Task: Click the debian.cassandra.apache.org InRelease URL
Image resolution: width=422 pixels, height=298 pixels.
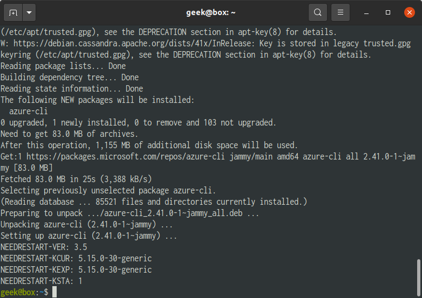Action: tap(132, 44)
